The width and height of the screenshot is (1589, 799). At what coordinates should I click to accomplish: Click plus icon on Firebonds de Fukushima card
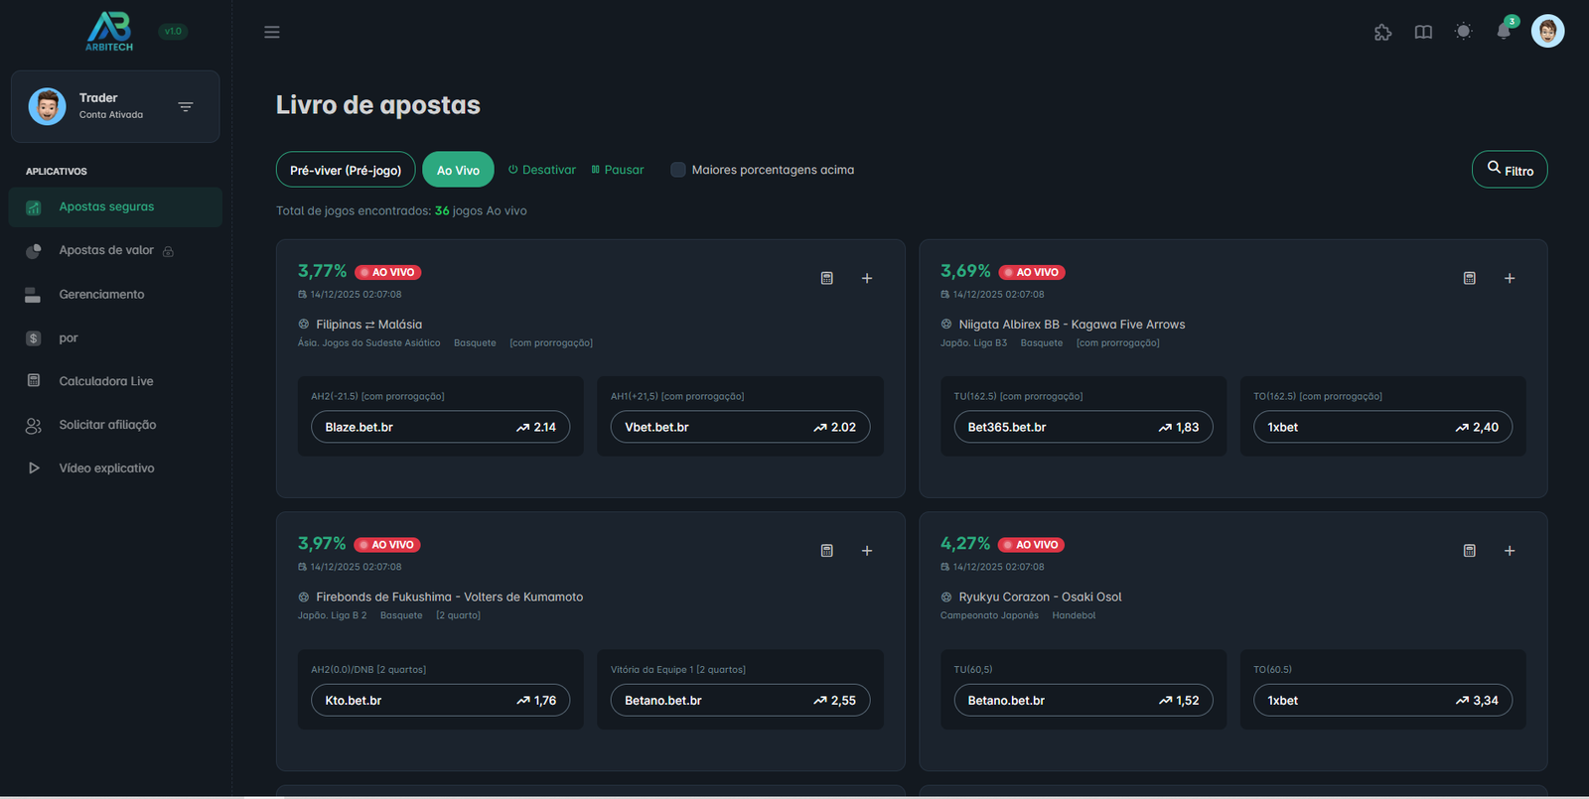tap(866, 551)
